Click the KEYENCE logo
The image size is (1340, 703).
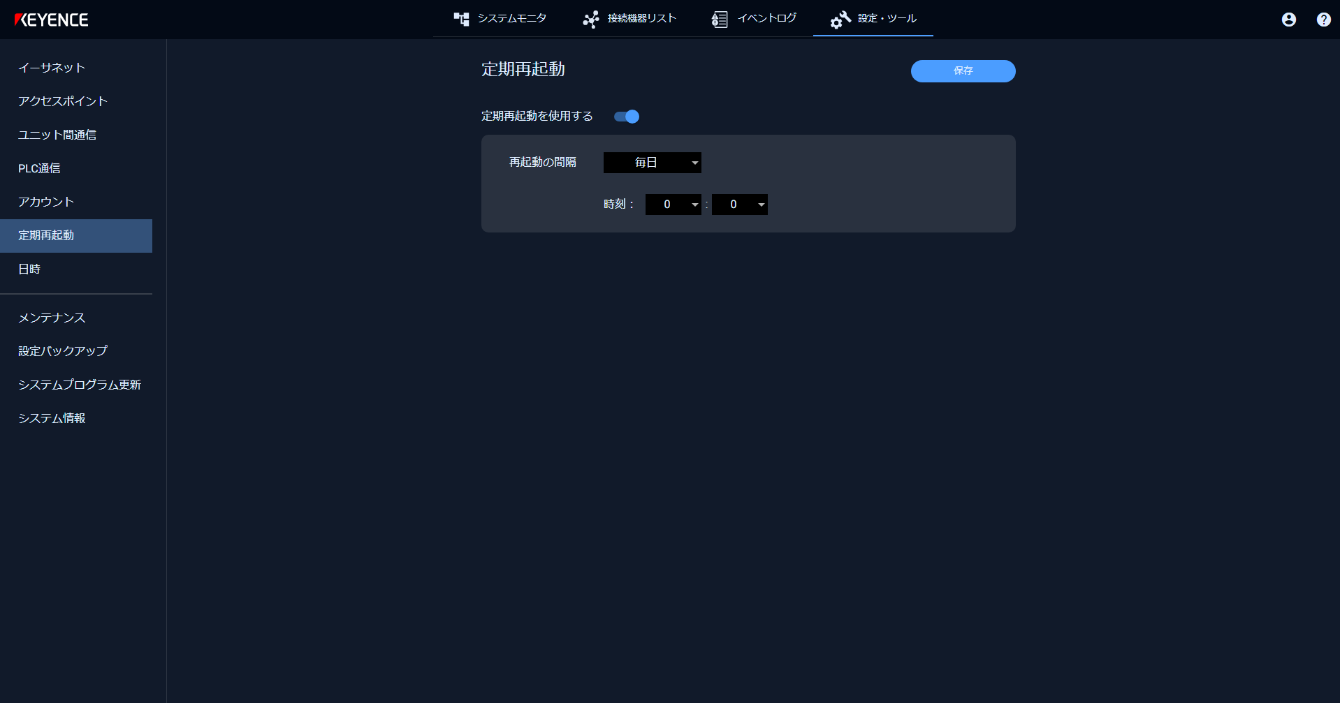51,20
